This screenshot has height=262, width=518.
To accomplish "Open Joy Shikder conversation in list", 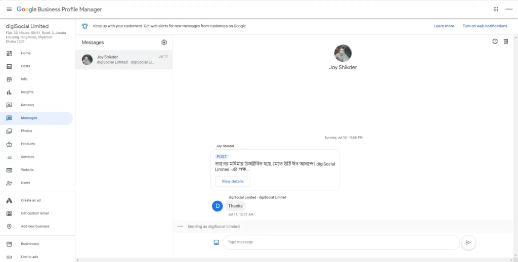I will click(124, 60).
